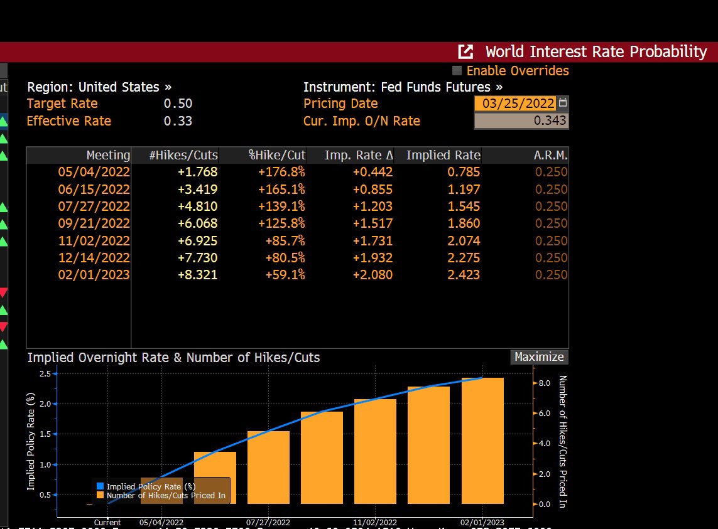Sort by the Imp. Rate Δ column header
The image size is (718, 529).
point(351,155)
